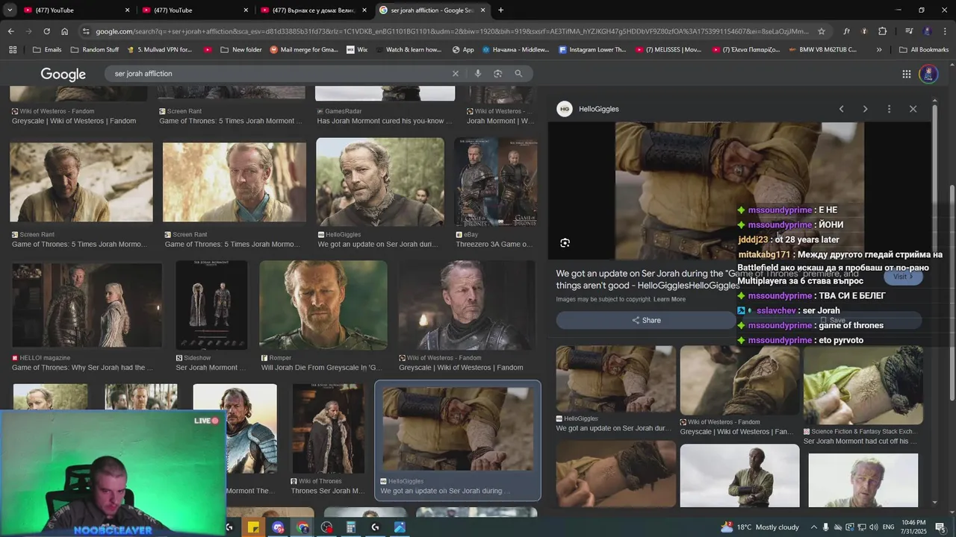
Task: Open the Calculator taskbar icon
Action: pos(350,527)
